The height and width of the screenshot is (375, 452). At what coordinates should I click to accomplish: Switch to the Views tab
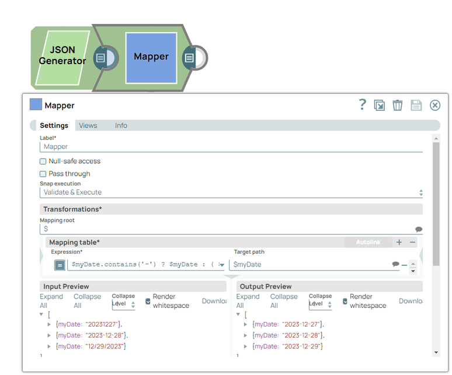pyautogui.click(x=88, y=125)
